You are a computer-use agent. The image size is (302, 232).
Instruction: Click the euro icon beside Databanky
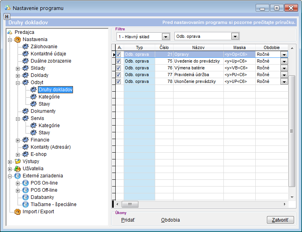click(x=26, y=197)
